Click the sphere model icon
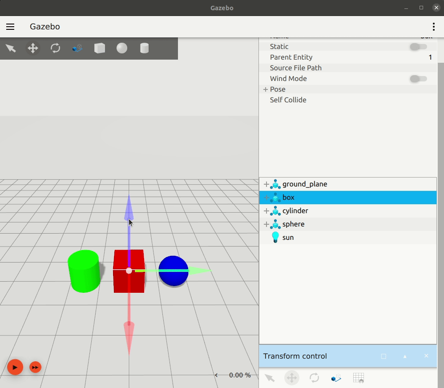This screenshot has width=444, height=388. (275, 224)
